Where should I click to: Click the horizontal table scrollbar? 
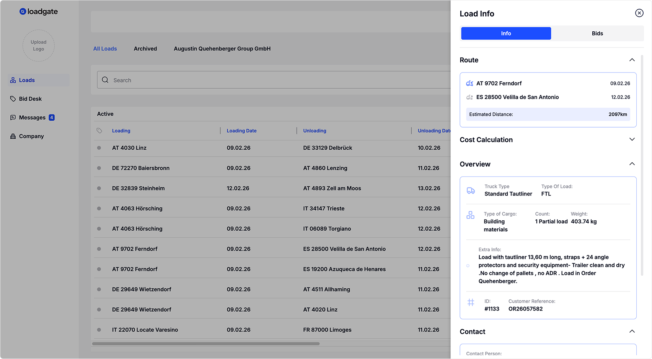coord(206,344)
